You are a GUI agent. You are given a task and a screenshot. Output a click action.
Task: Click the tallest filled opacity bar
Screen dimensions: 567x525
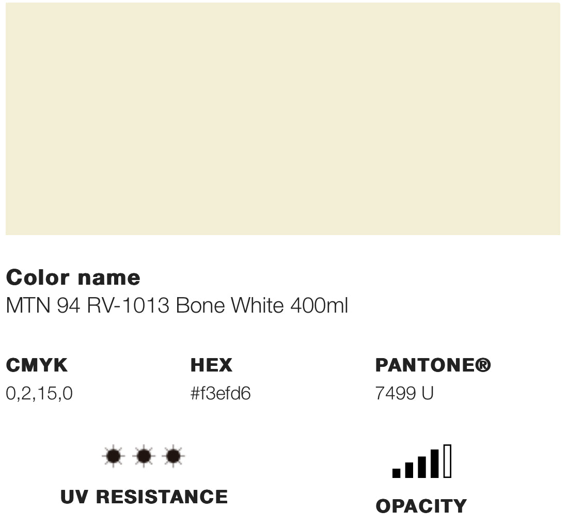435,464
